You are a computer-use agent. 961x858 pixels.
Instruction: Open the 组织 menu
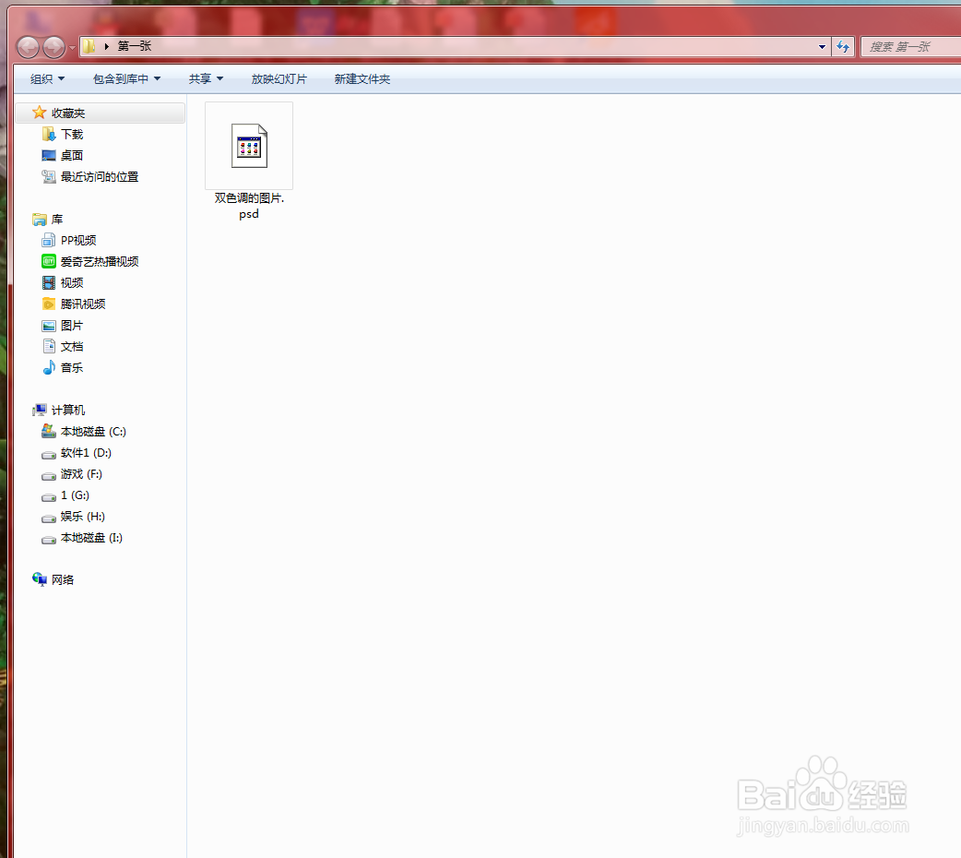[x=47, y=79]
